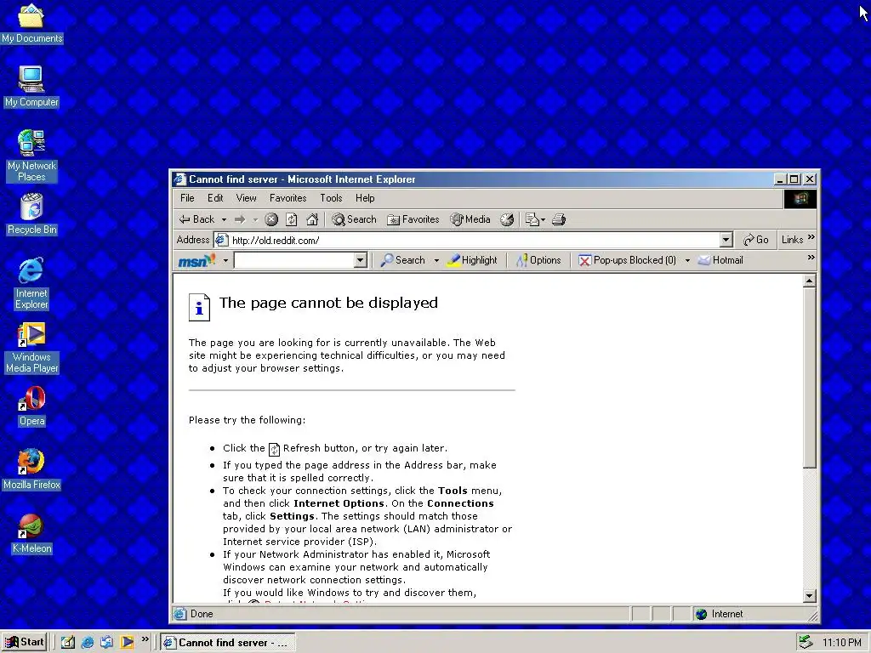Viewport: 871px width, 653px height.
Task: Click the network tray icon
Action: (x=805, y=642)
